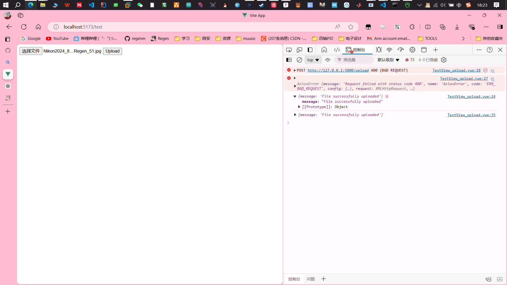Viewport: 507px width, 285px height.
Task: Toggle live expression eye icon
Action: click(328, 60)
